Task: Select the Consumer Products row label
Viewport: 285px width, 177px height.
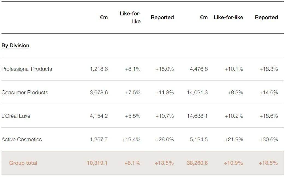Action: click(x=25, y=92)
